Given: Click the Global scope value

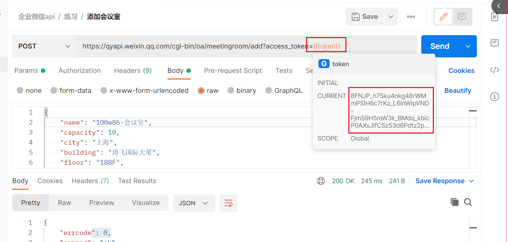Looking at the screenshot, I should (x=360, y=138).
